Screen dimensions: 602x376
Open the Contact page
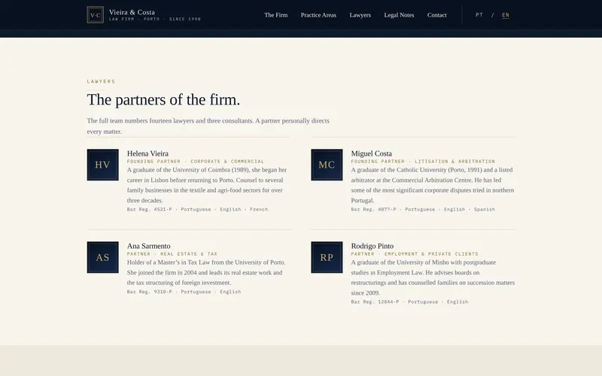click(437, 15)
